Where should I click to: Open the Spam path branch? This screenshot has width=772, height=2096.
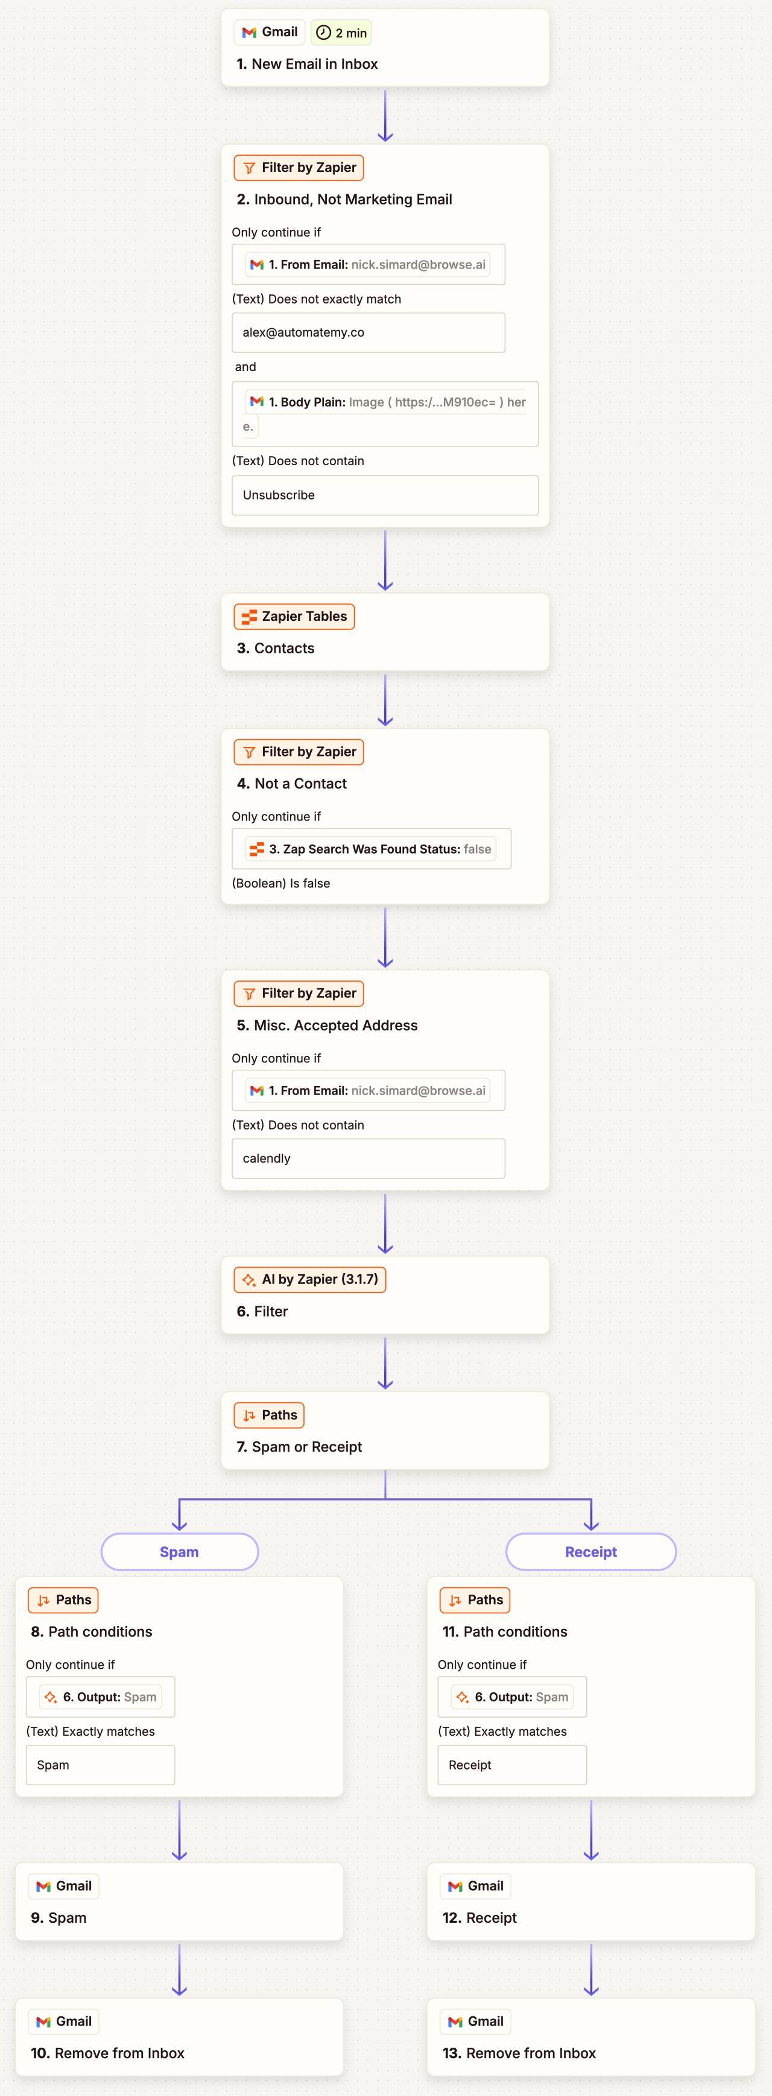point(180,1552)
